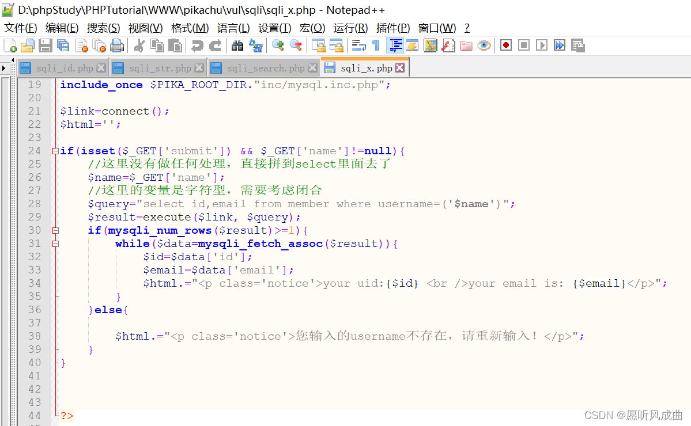Toggle synchronize horizontal scrolling icon
Screen dimensions: 691x426
(x=336, y=45)
